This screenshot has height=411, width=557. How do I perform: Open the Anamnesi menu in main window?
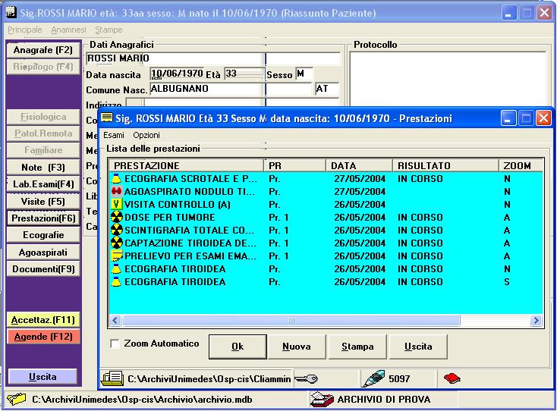(69, 30)
